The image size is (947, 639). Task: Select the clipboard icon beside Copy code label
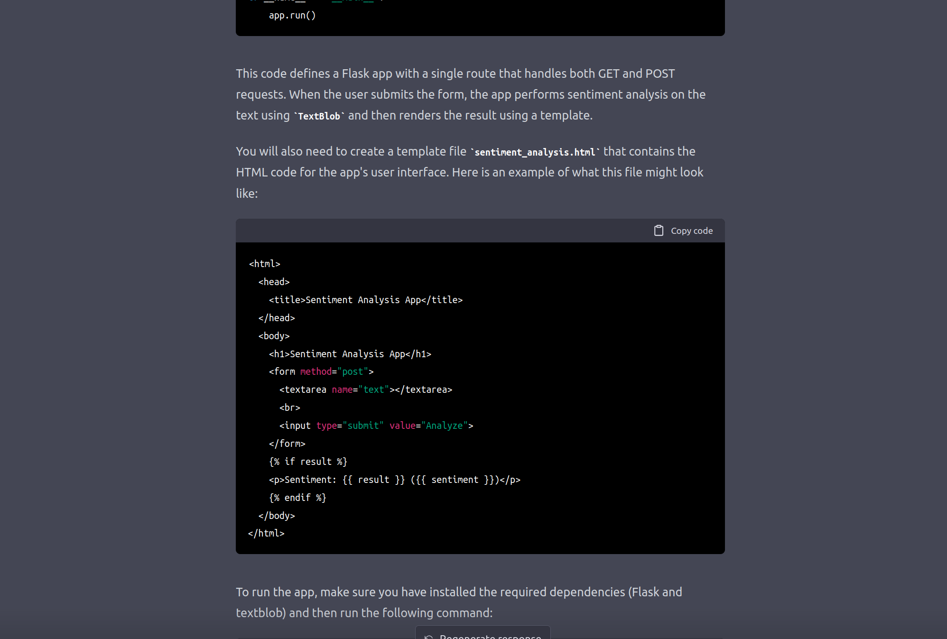coord(659,230)
